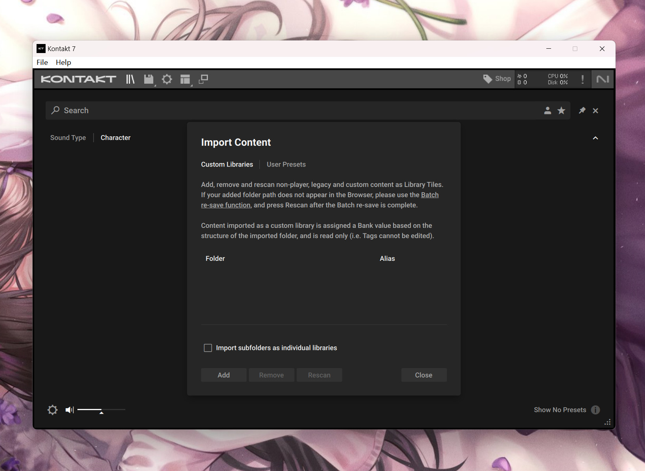Click the Add button
Viewport: 645px width, 471px height.
point(224,375)
